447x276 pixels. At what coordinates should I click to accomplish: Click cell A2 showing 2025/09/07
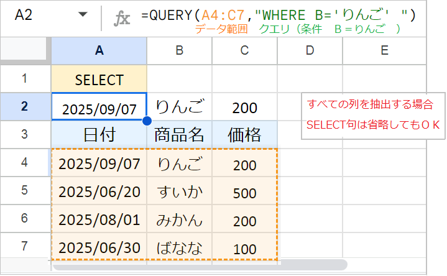[x=99, y=107]
